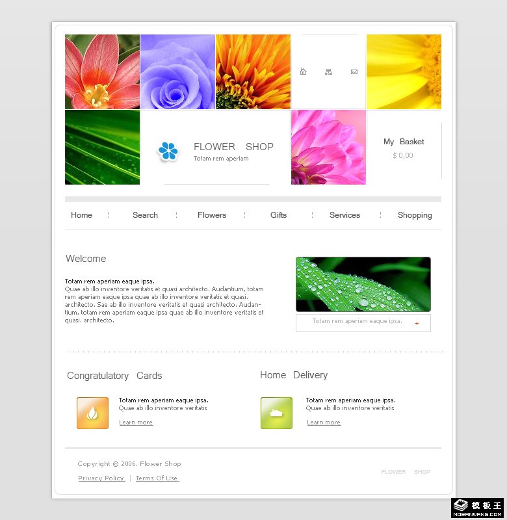
Task: Click the red plus icon under leaf image
Action: (417, 323)
